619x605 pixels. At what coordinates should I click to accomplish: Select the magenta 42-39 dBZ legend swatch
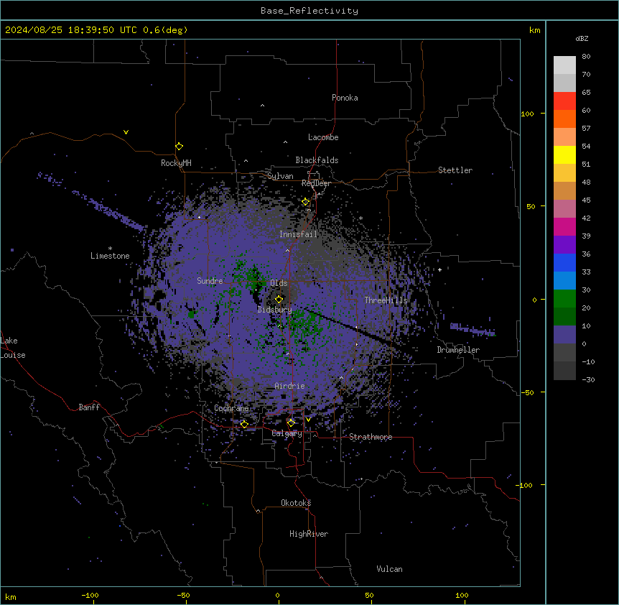pos(564,226)
